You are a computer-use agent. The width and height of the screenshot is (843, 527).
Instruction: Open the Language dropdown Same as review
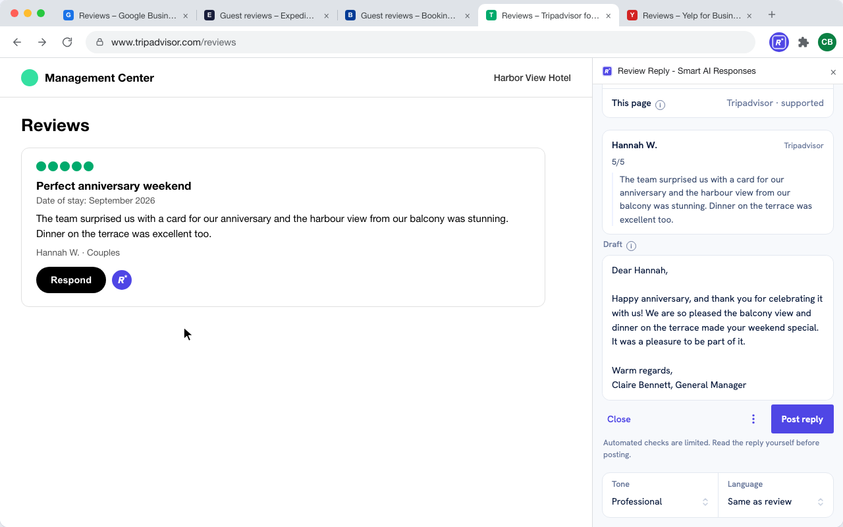[x=776, y=495]
